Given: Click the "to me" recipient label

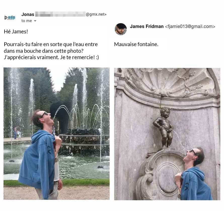Looking at the screenshot, I should click(x=27, y=21).
